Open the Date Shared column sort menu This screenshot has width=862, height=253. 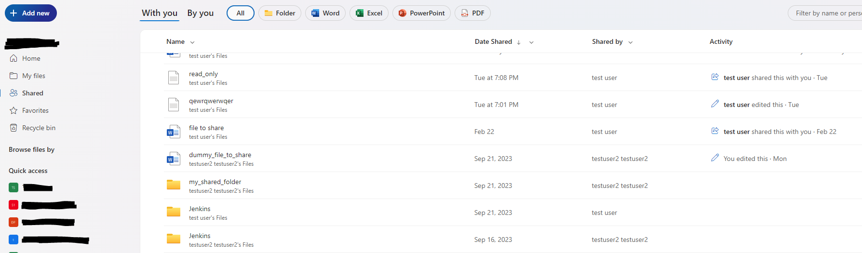click(531, 42)
